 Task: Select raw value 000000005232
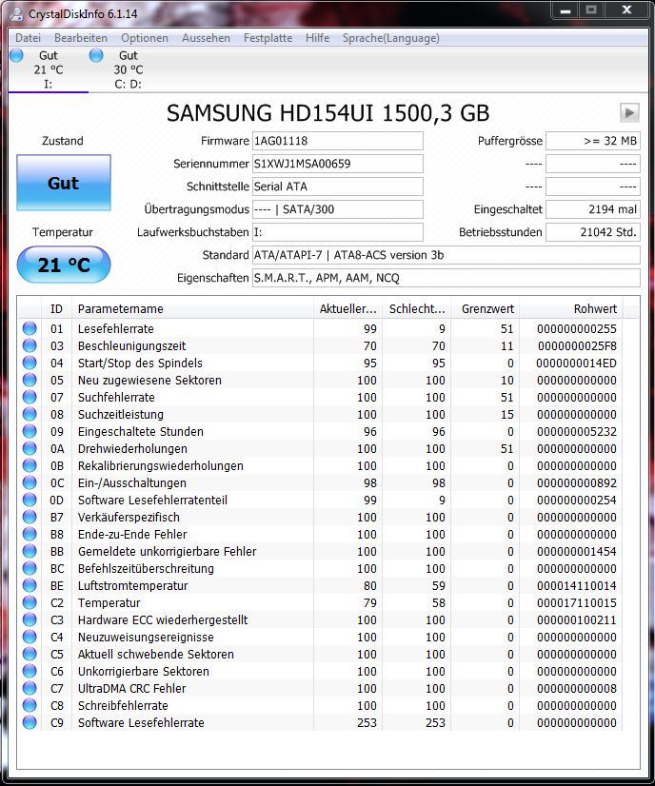[x=577, y=432]
